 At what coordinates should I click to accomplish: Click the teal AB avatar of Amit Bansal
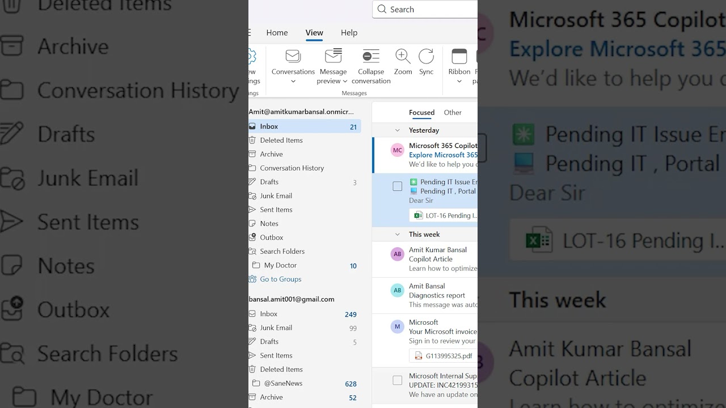coord(398,291)
